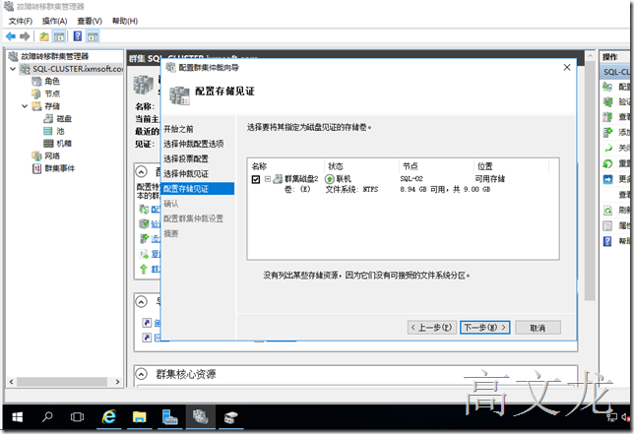This screenshot has height=434, width=634.
Task: Click the Forward arrow toolbar icon
Action: click(25, 36)
